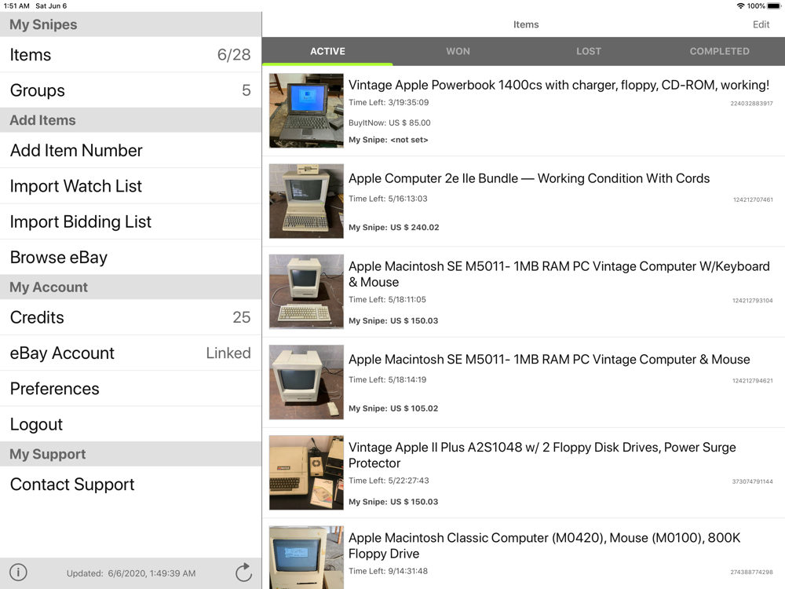Open the Apple II Plus A2S1048 thumbnail
The image size is (785, 589).
306,472
